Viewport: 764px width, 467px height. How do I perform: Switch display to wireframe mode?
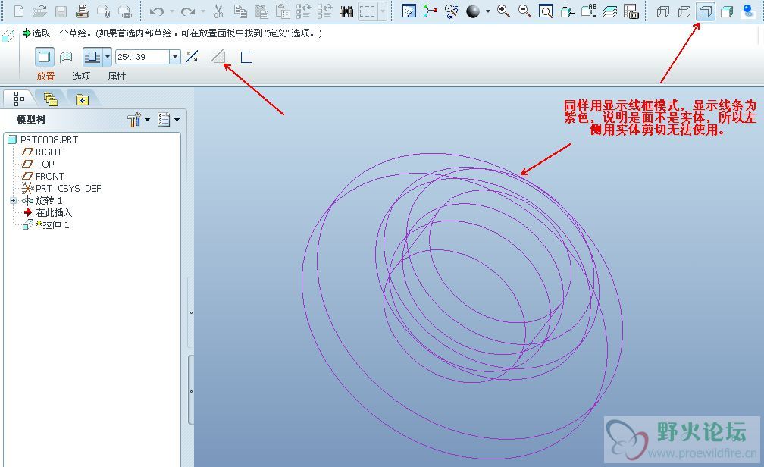(x=663, y=11)
